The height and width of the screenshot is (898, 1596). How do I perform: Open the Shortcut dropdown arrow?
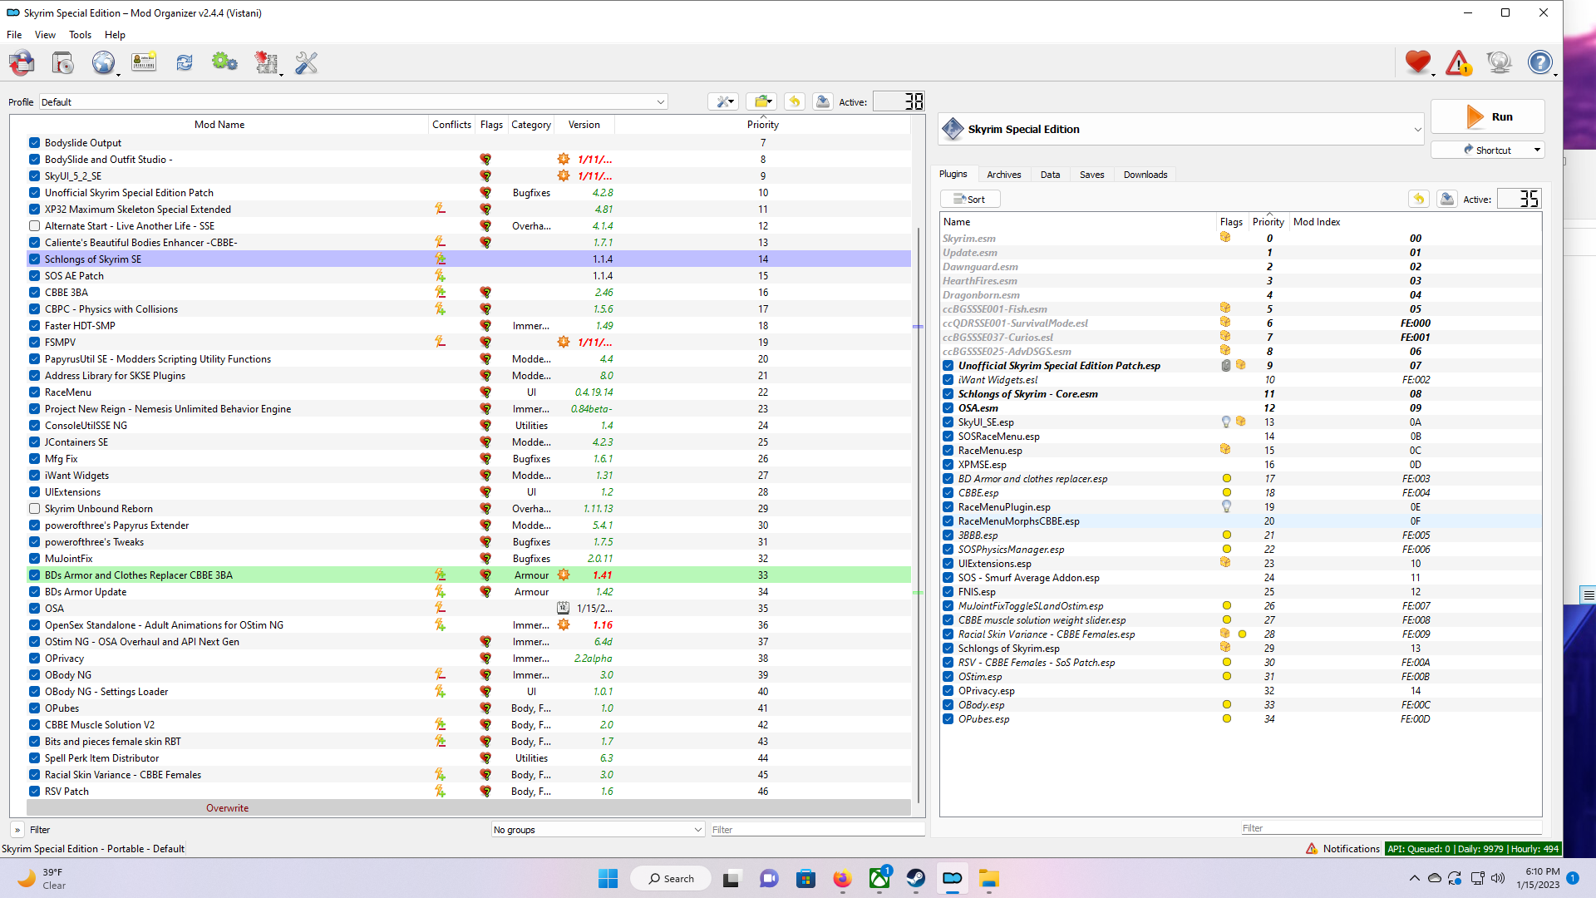point(1537,150)
